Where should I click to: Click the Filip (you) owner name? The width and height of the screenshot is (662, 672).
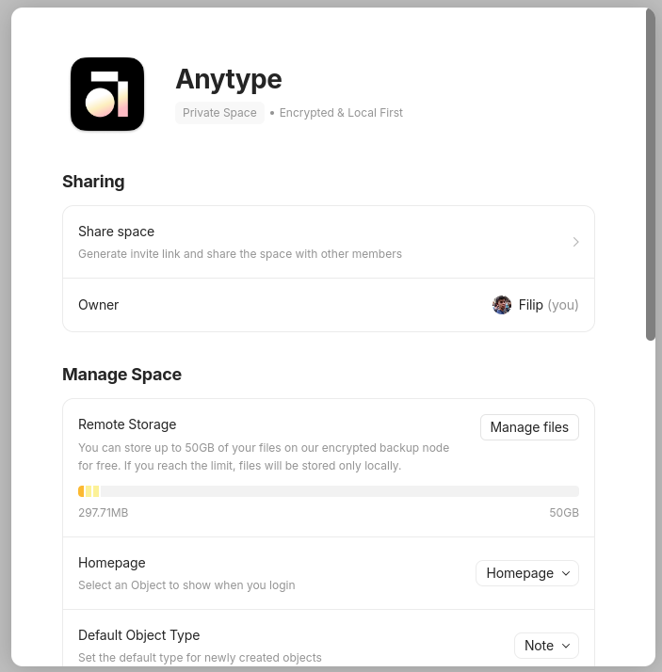point(548,305)
